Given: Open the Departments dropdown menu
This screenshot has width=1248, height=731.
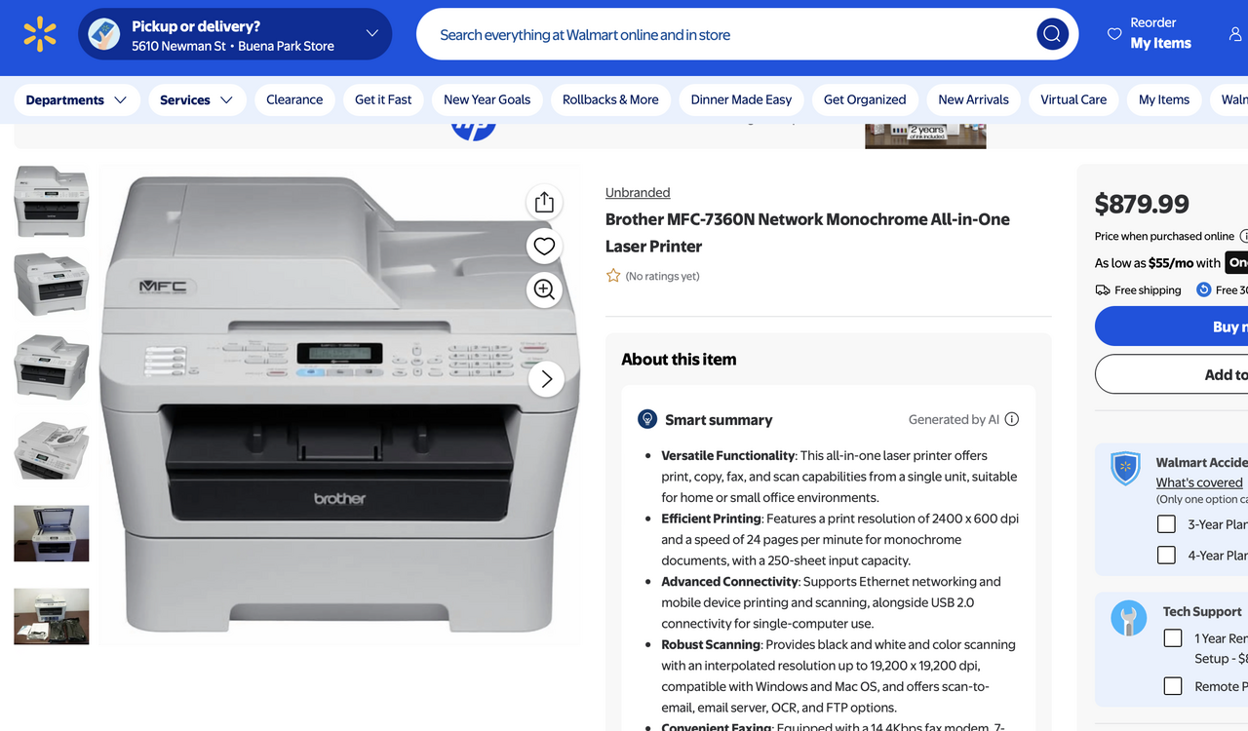Looking at the screenshot, I should coord(76,99).
